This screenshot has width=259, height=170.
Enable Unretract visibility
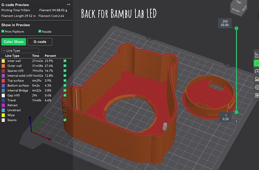pos(65,110)
